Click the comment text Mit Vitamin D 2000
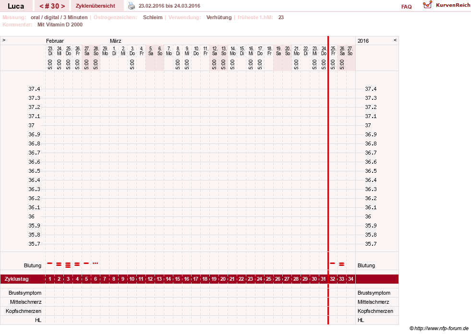This screenshot has width=471, height=334. click(x=60, y=24)
